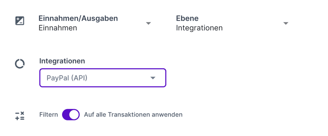Image resolution: width=328 pixels, height=136 pixels.
Task: Open the PayPal (API) dropdown arrow
Action: tap(153, 78)
